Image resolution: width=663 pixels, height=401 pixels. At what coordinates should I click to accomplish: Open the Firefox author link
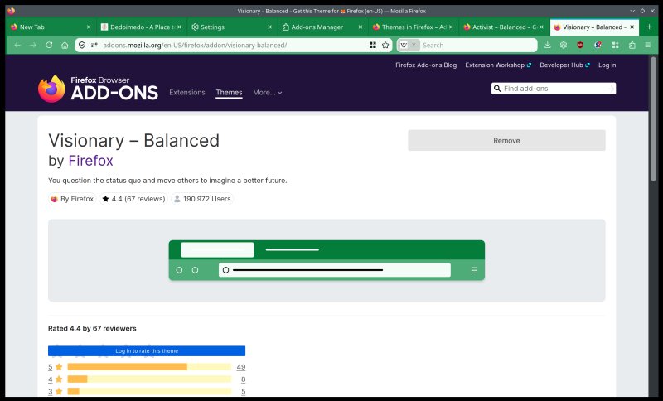(90, 161)
